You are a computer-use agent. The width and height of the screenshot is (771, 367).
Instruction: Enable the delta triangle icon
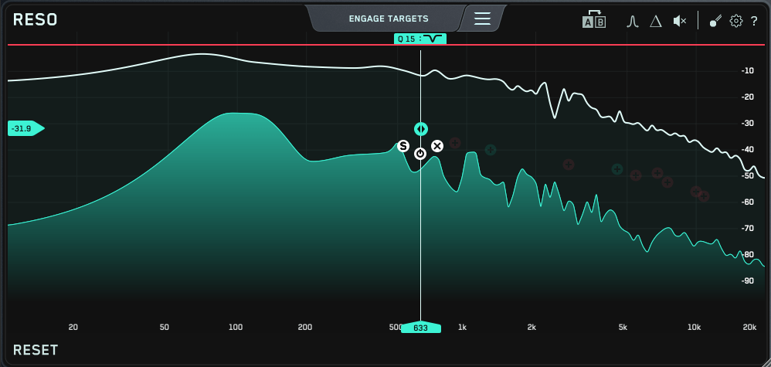(656, 21)
